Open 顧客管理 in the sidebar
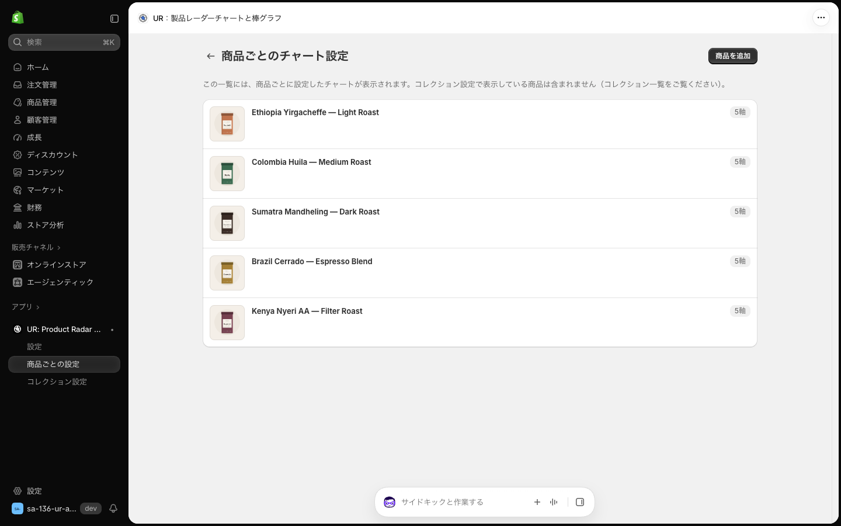Viewport: 841px width, 526px height. point(64,120)
